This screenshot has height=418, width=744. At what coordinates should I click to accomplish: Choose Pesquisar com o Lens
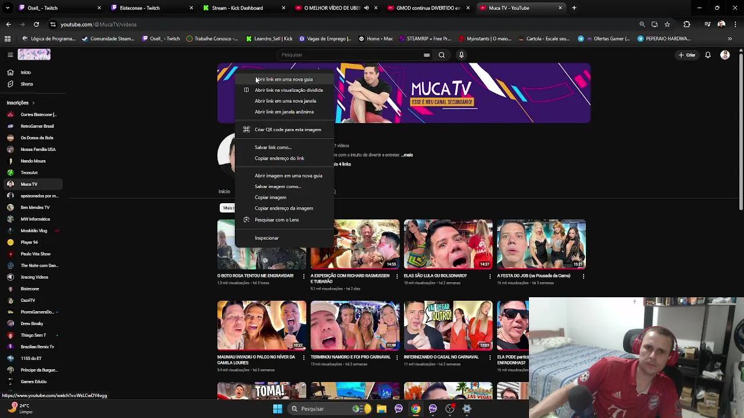click(x=284, y=220)
